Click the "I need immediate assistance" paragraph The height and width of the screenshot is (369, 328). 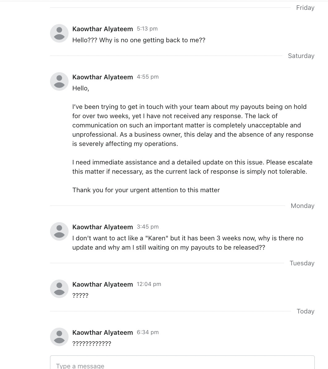192,167
